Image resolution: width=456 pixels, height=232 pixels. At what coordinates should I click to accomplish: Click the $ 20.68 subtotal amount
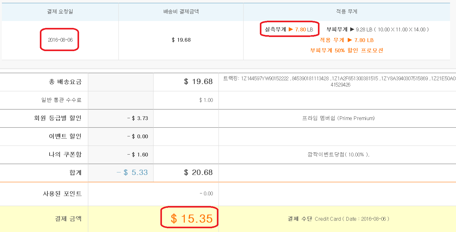coord(198,172)
